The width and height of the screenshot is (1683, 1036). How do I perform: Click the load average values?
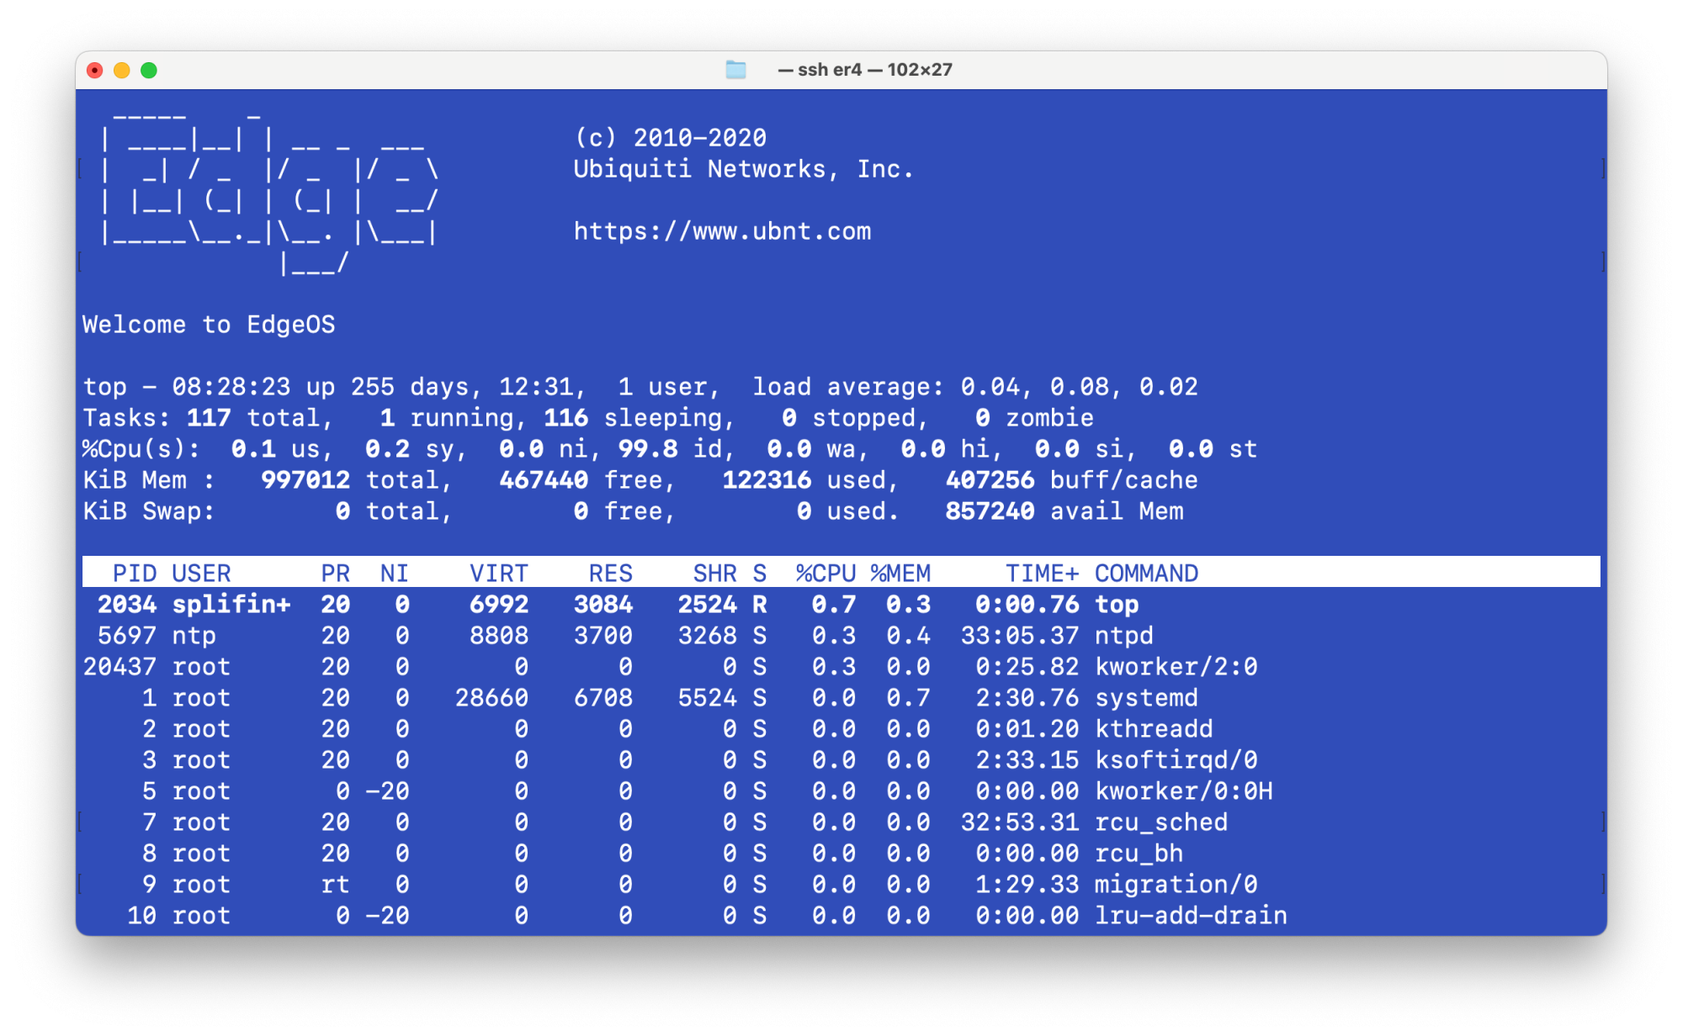1079,387
